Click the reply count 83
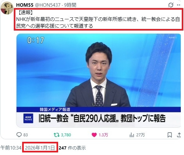 (26, 135)
